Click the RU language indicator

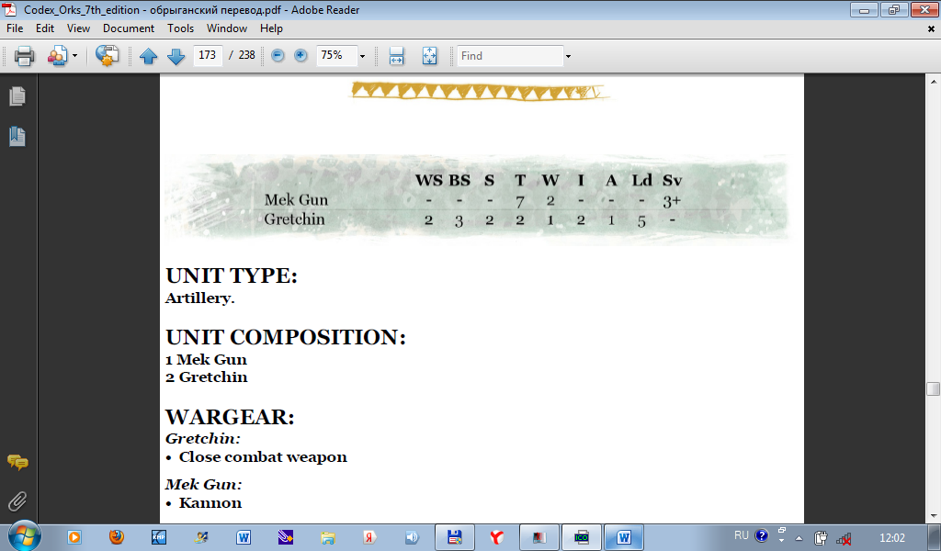742,535
